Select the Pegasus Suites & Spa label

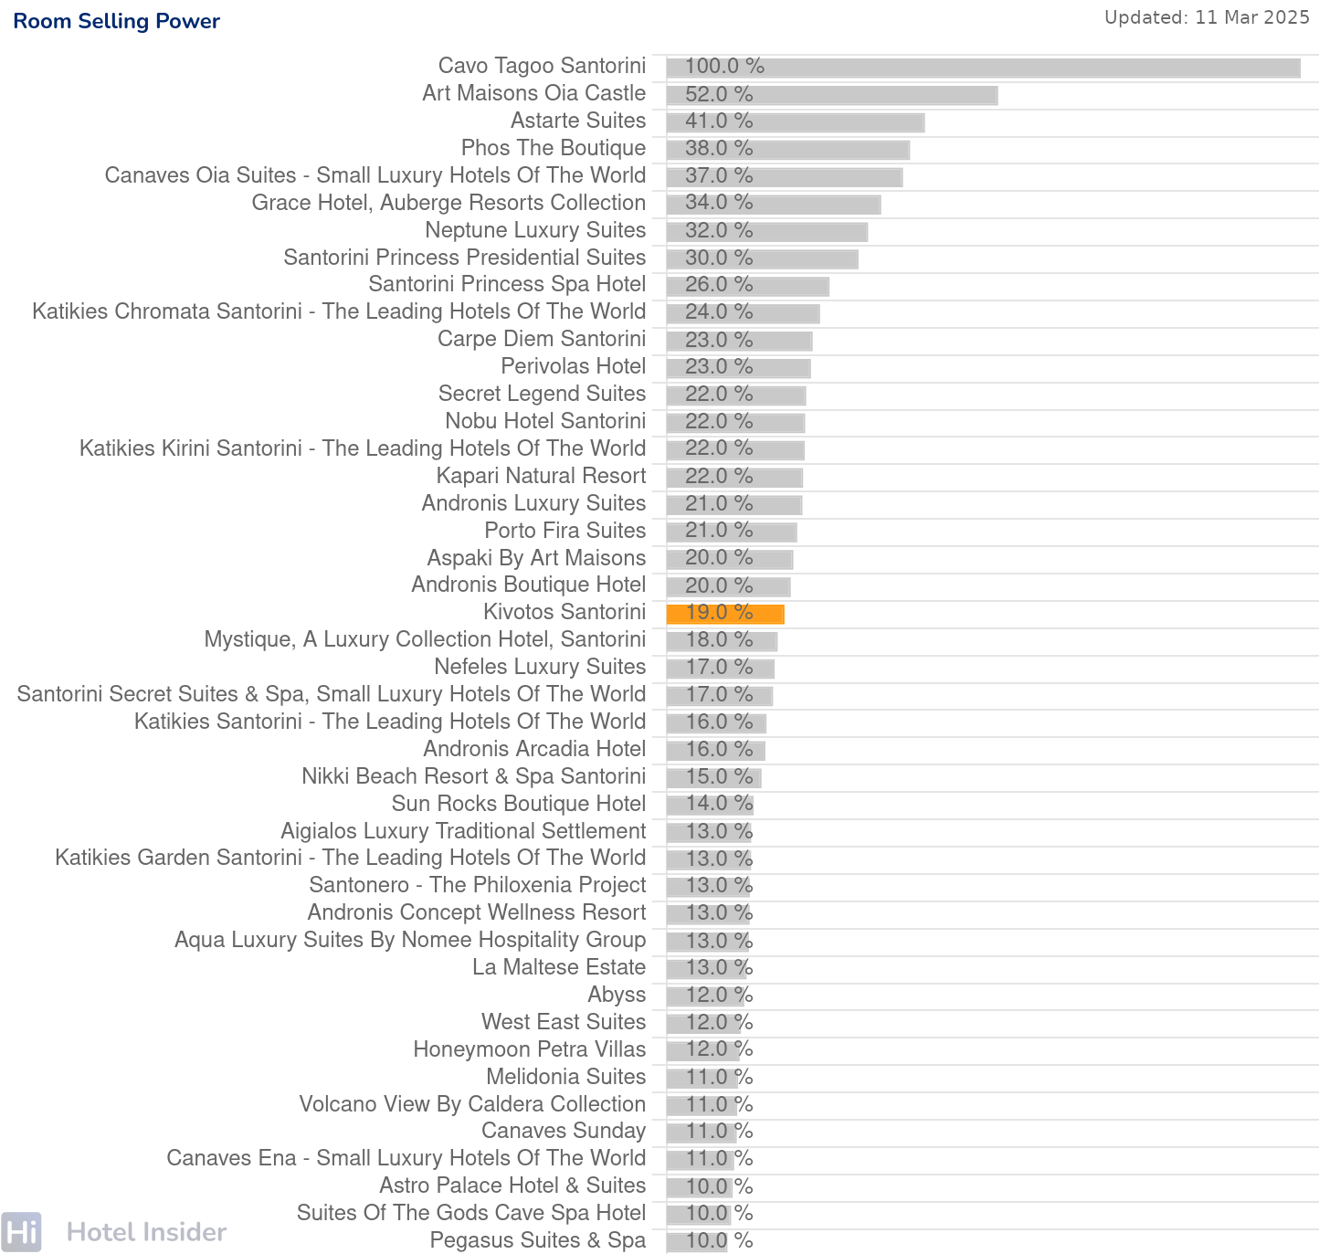pyautogui.click(x=537, y=1240)
